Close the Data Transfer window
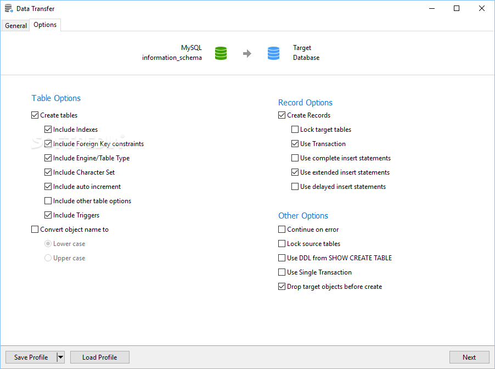495x369 pixels. coord(482,9)
